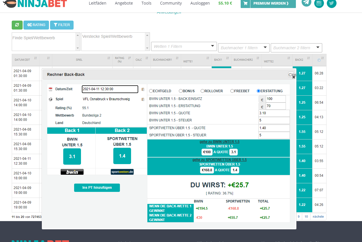The height and width of the screenshot is (242, 362).
Task: Open the Twitter social icon
Action: pyautogui.click(x=331, y=3)
